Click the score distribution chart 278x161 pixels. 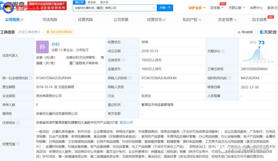[258, 55]
